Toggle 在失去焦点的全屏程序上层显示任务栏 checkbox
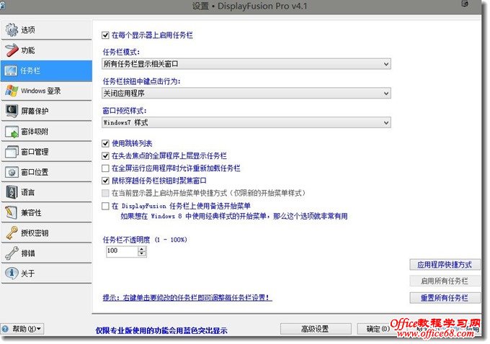The image size is (490, 344). pyautogui.click(x=105, y=155)
